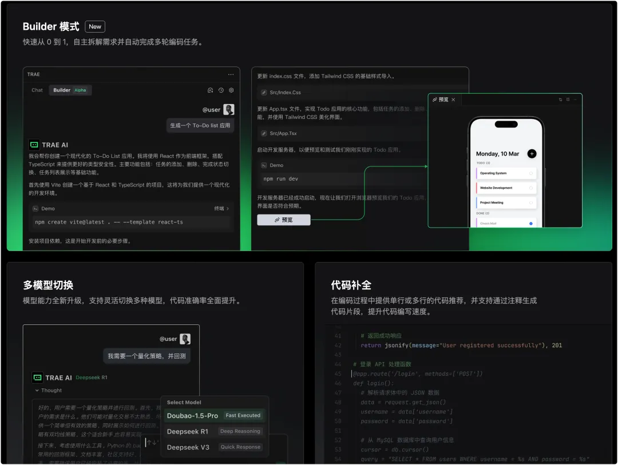
Task: Click the 我需要一个量化策略 message bubble
Action: tap(146, 356)
